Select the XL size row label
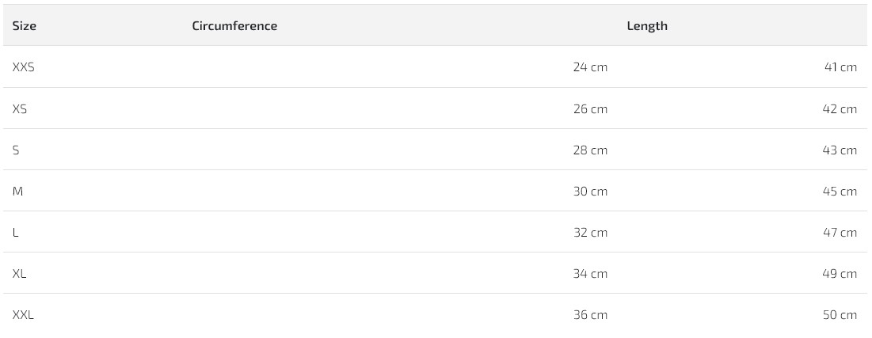Image resolution: width=872 pixels, height=338 pixels. (x=20, y=273)
